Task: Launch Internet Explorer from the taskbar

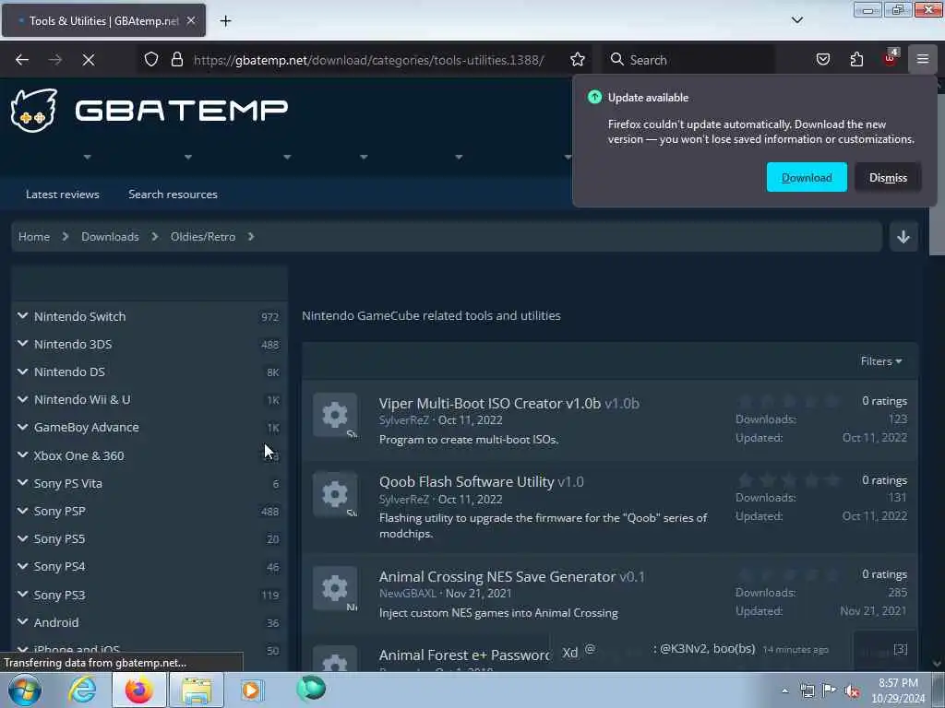Action: coord(82,690)
